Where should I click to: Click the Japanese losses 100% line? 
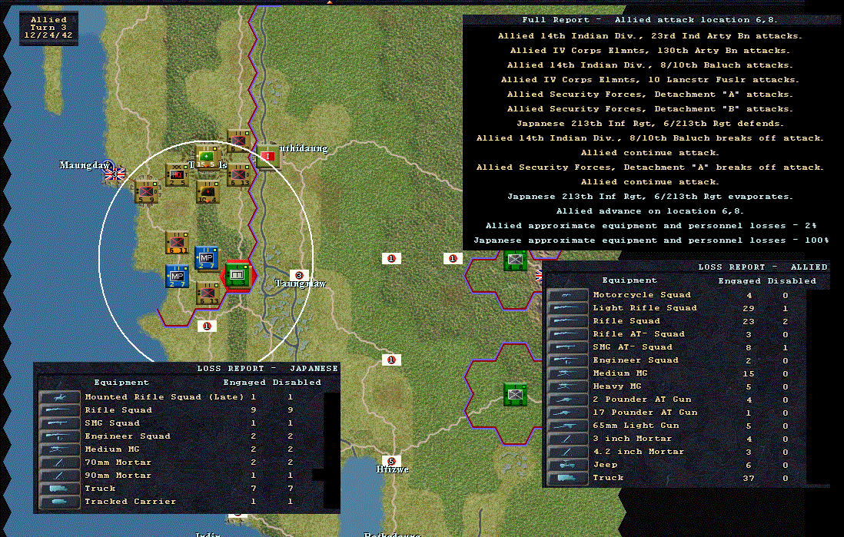(x=651, y=240)
